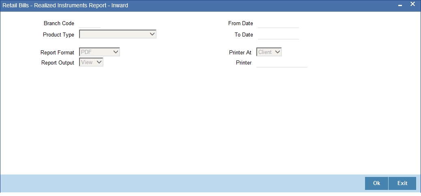The image size is (421, 196).
Task: Minimize the Realized Instruments Report window
Action: point(400,5)
